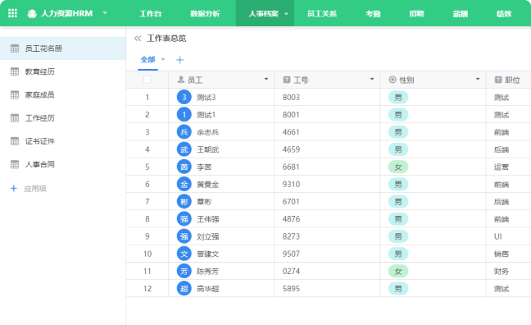Click the avatar of 覃彬
The height and width of the screenshot is (325, 531).
[x=184, y=202]
